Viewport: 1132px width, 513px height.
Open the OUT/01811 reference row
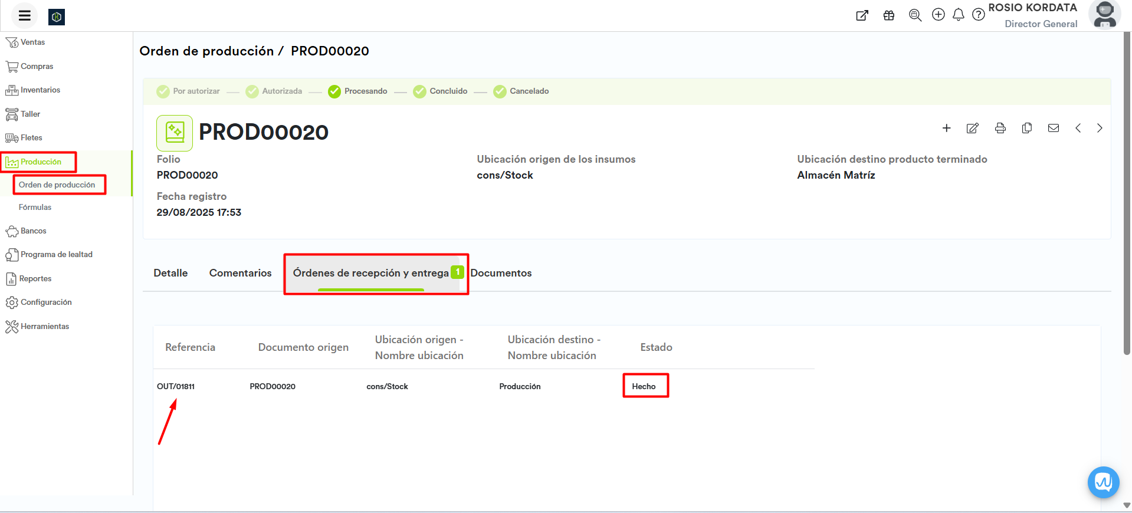coord(176,386)
